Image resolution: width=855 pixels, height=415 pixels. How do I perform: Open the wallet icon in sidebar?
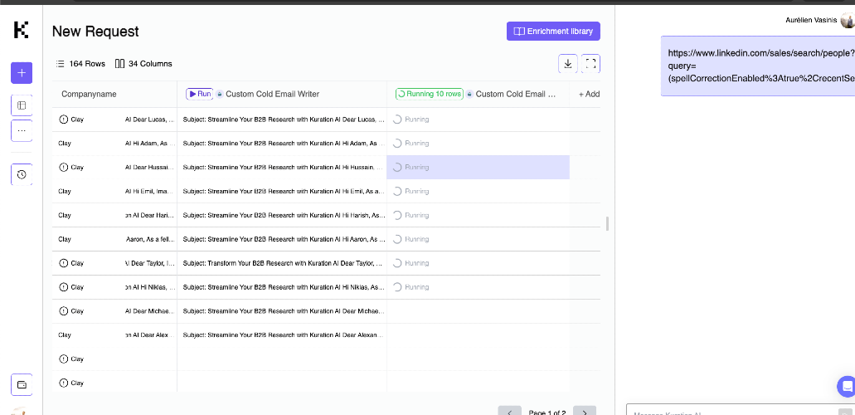(x=22, y=385)
